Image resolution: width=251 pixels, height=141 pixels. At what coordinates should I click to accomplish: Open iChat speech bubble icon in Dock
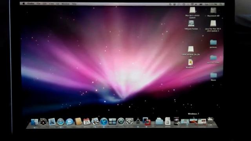point(69,122)
